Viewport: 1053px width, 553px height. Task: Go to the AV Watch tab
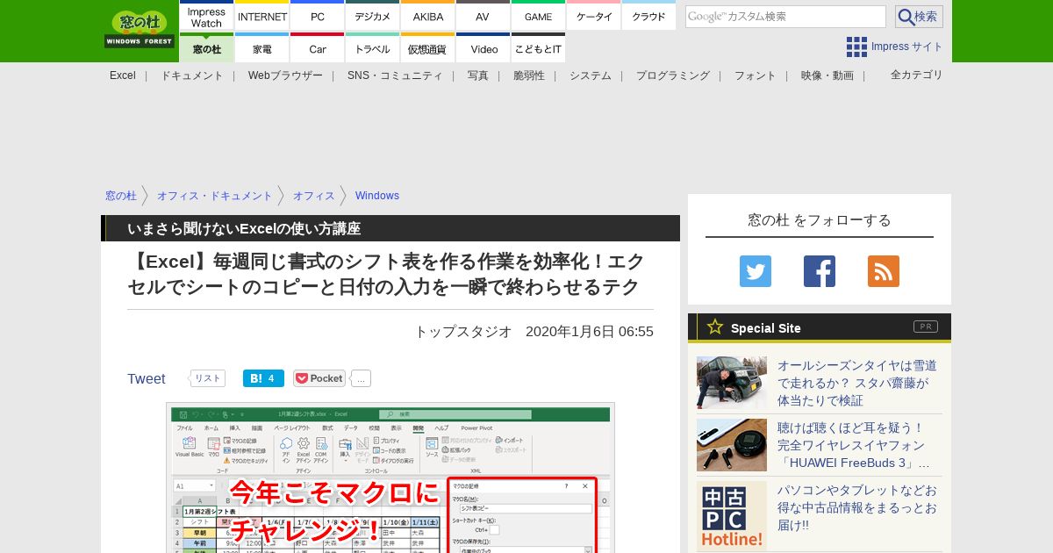[483, 16]
